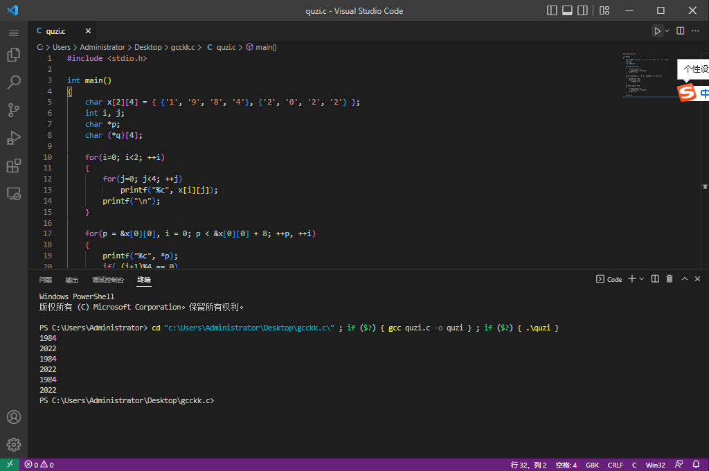709x471 pixels.
Task: Select the 调试控制台 panel tab
Action: [x=108, y=280]
